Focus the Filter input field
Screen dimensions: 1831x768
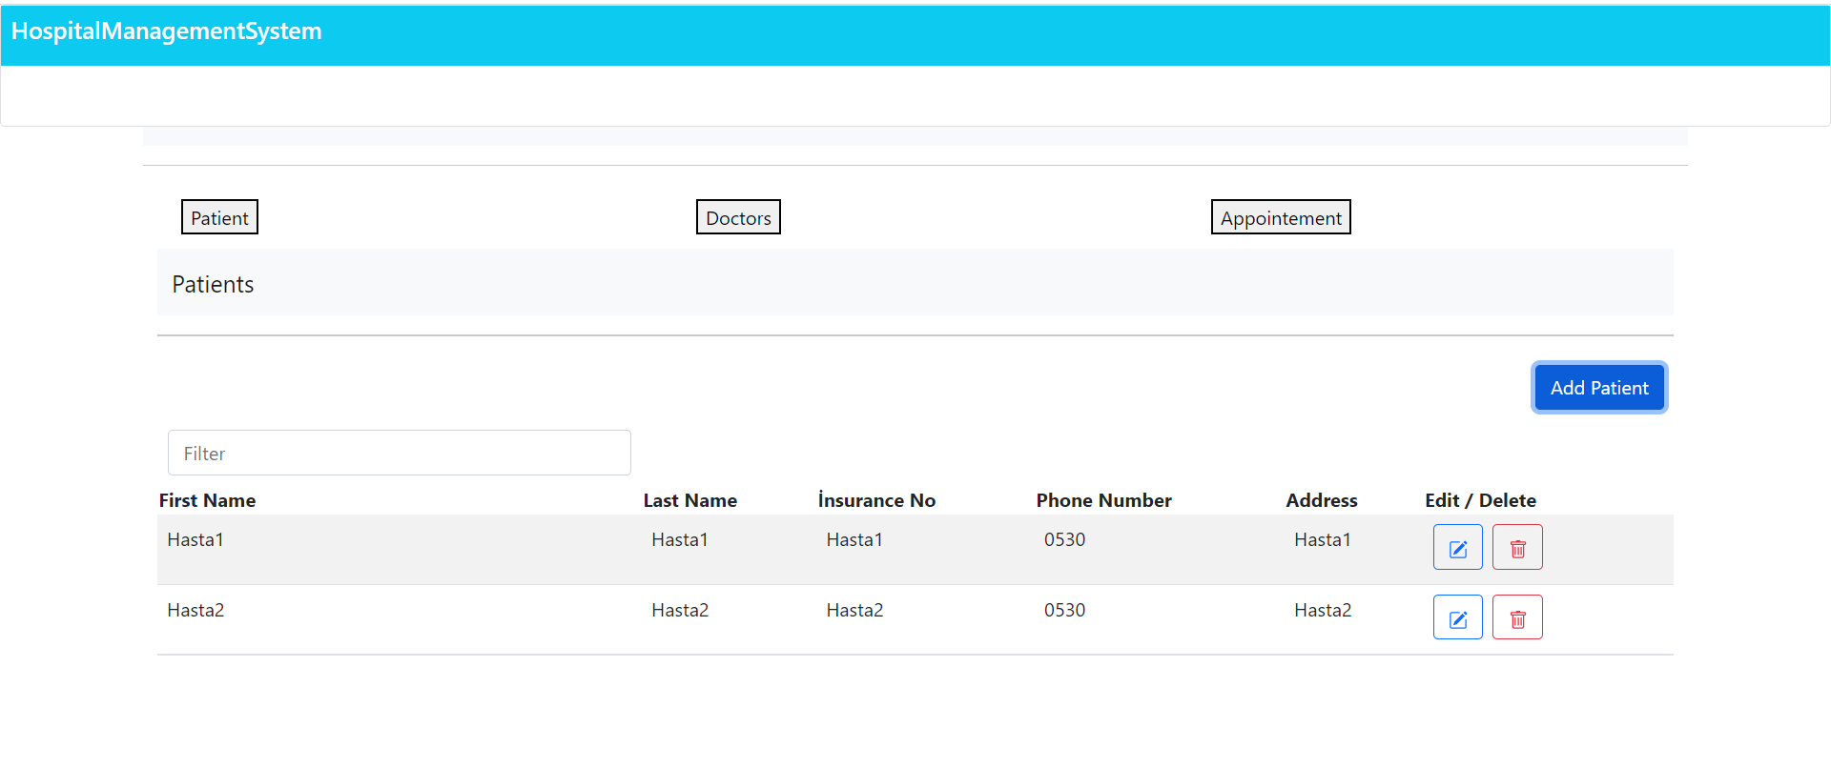pos(399,453)
